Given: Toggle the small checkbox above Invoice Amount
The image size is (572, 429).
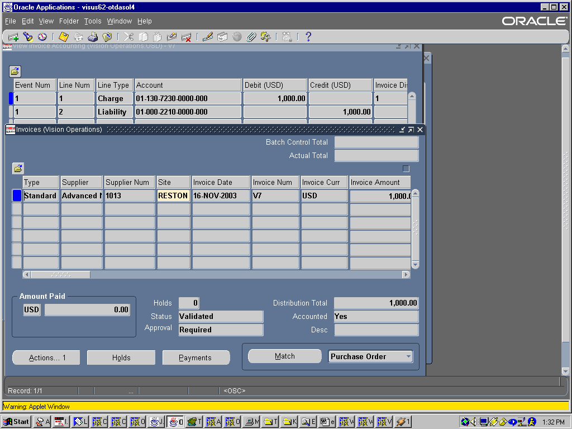Looking at the screenshot, I should click(x=406, y=169).
